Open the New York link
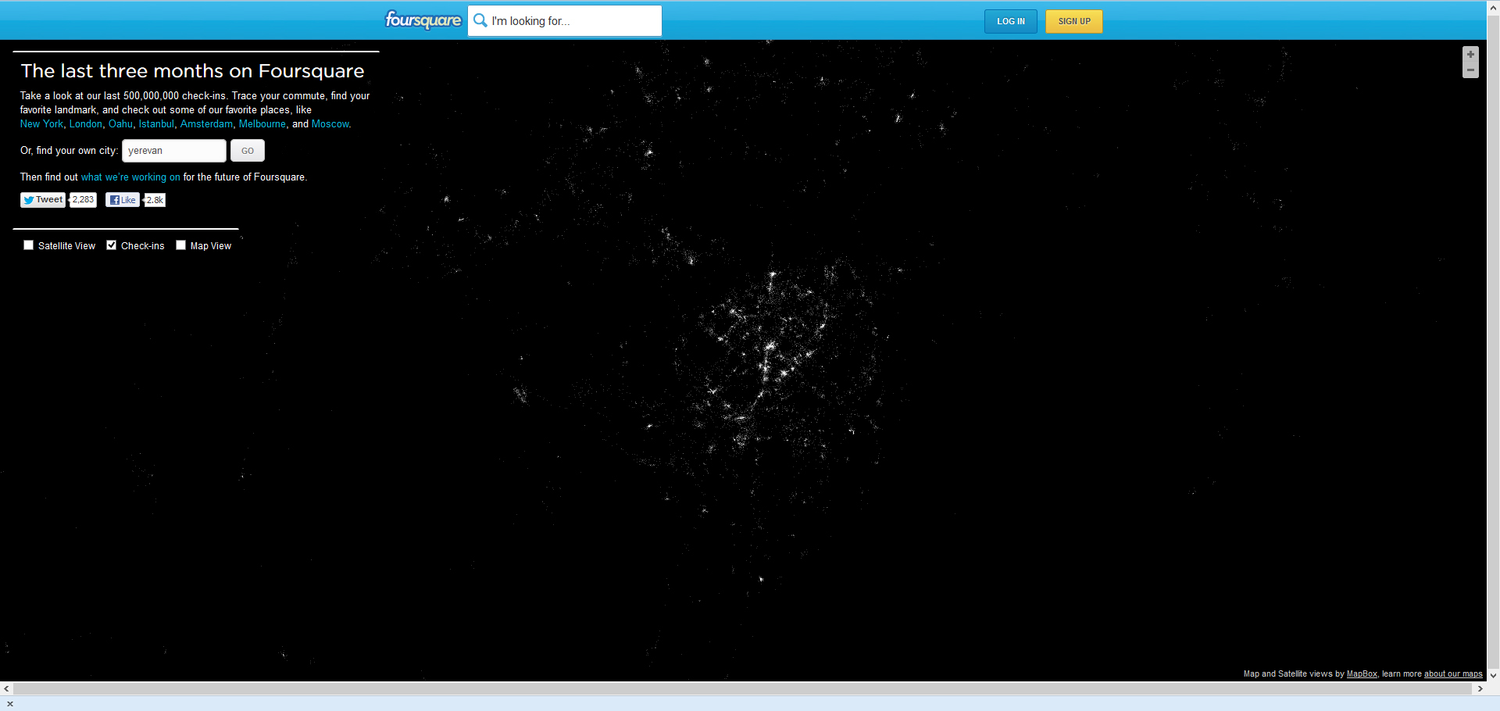1500x711 pixels. click(41, 124)
